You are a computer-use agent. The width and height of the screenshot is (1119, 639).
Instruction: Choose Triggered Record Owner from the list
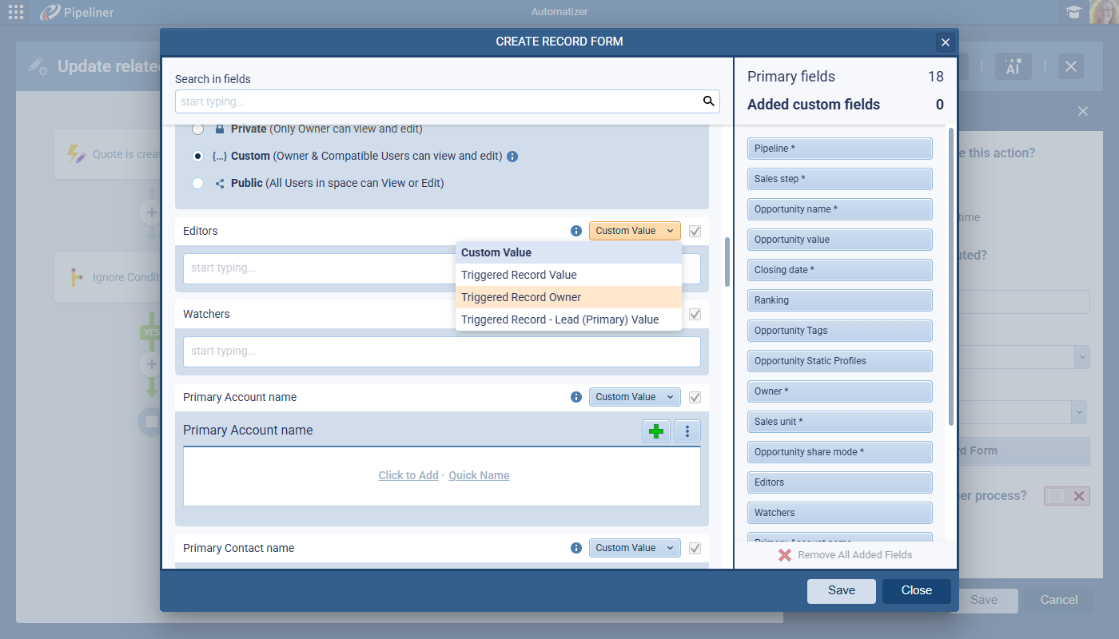click(521, 297)
